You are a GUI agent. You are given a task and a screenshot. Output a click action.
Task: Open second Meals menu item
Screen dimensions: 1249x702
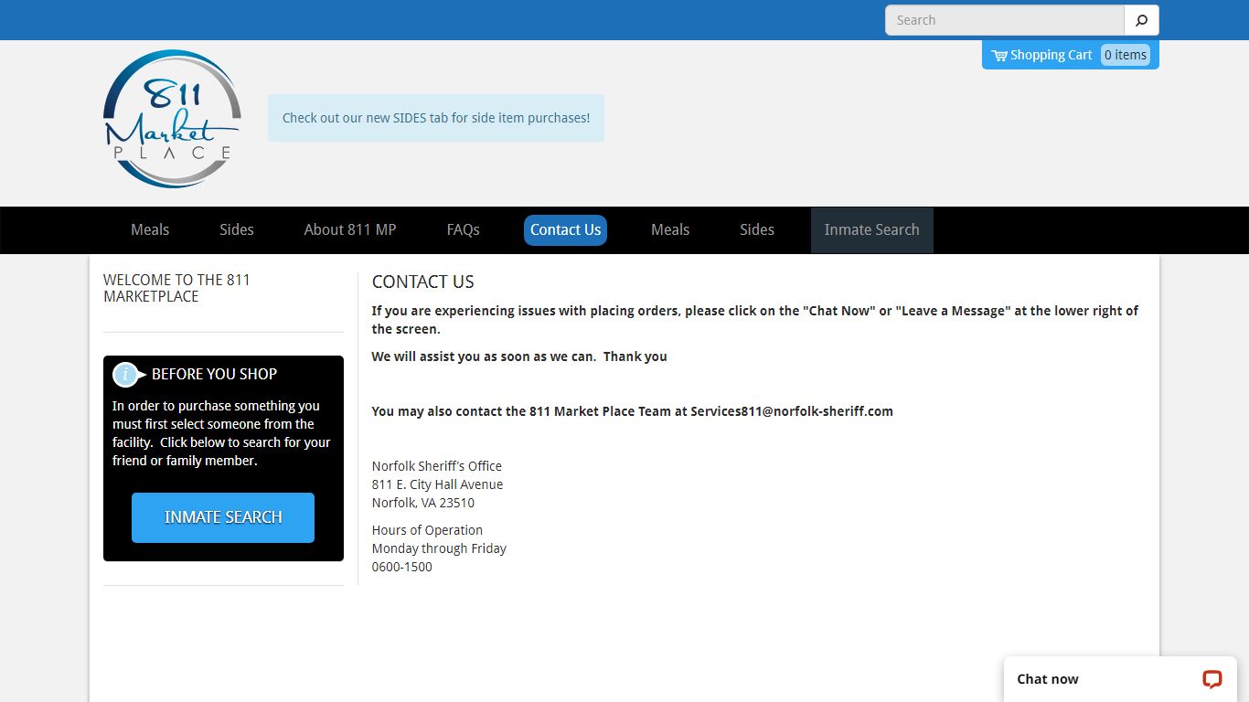coord(670,229)
